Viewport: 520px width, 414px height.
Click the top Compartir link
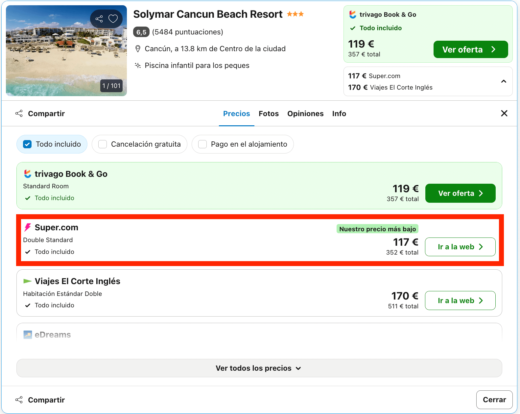(x=46, y=114)
